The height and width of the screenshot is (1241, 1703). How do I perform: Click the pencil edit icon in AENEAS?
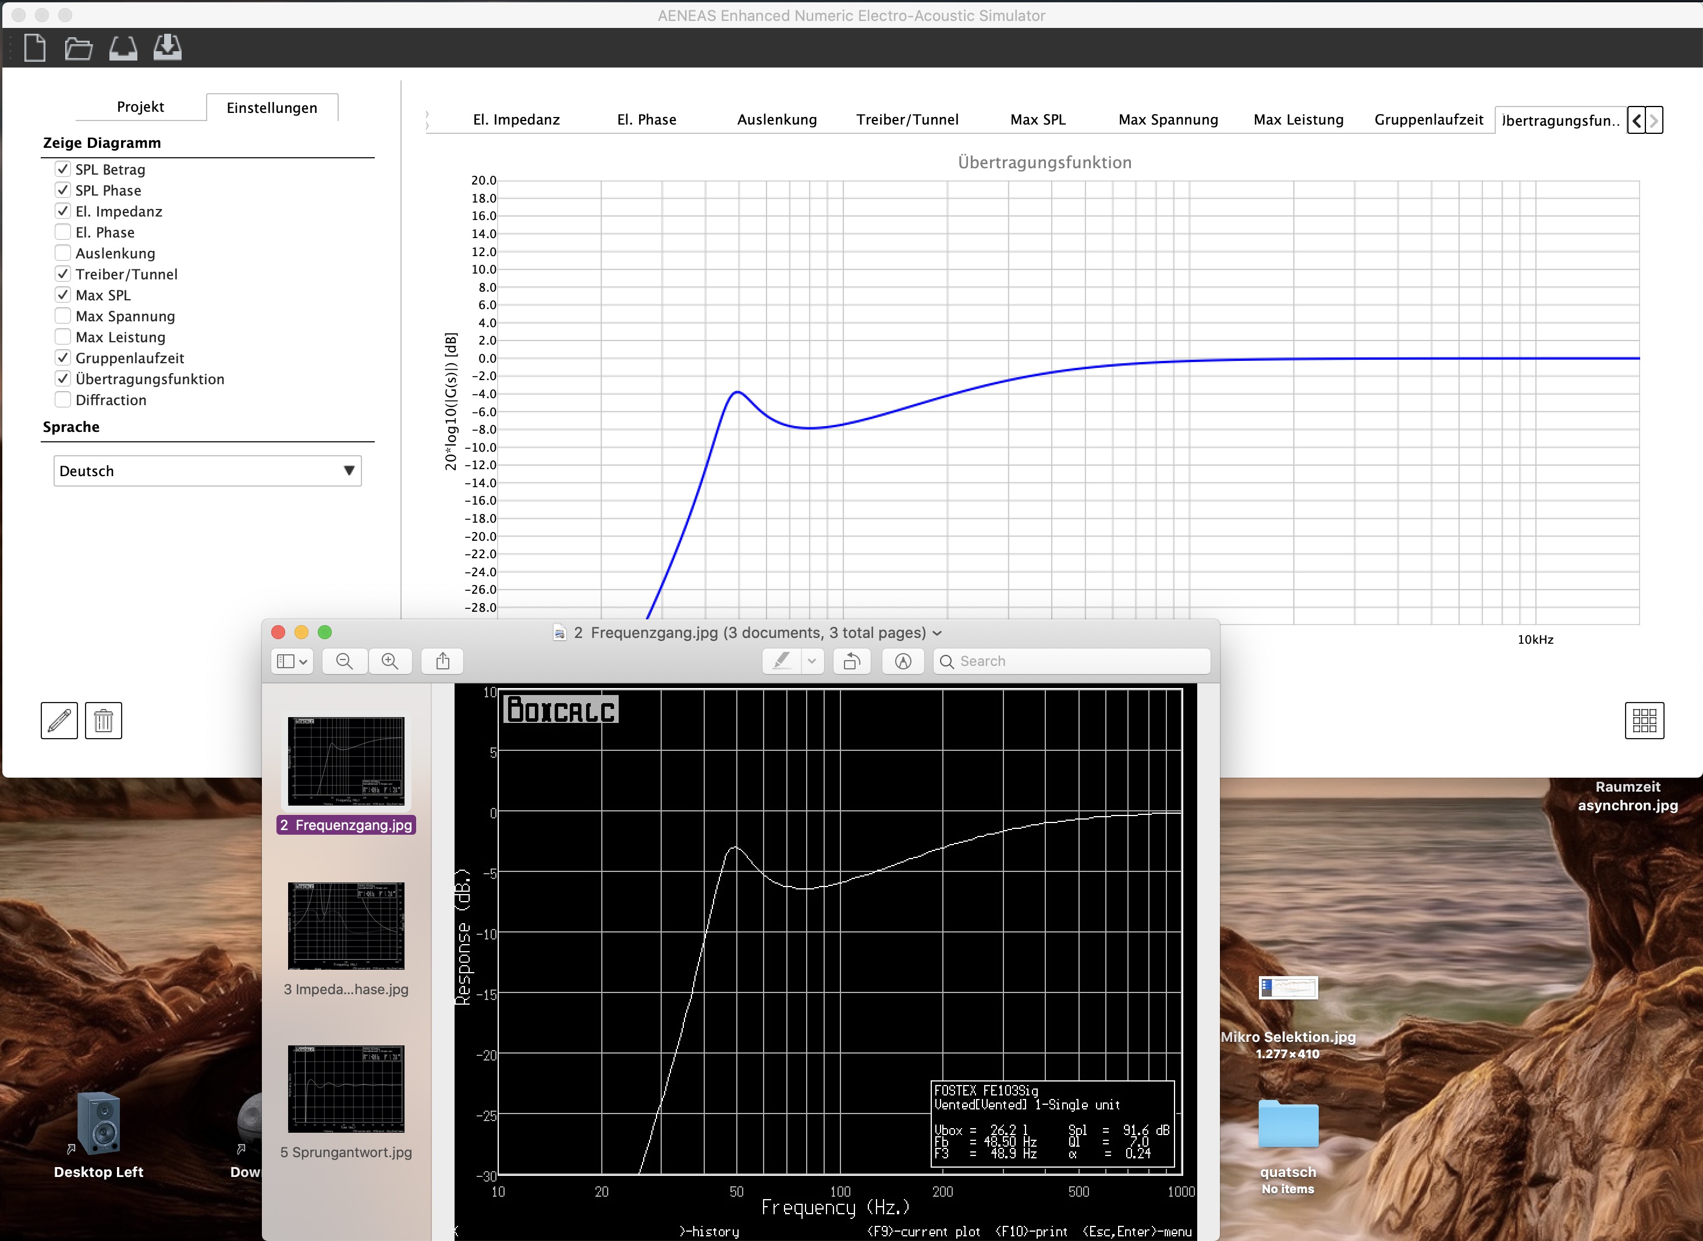tap(59, 721)
